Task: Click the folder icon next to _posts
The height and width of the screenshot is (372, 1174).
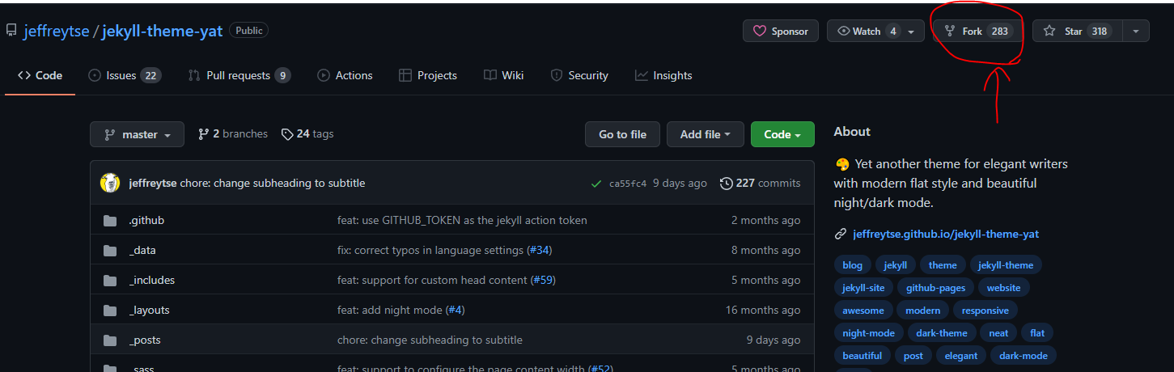Action: (x=110, y=340)
